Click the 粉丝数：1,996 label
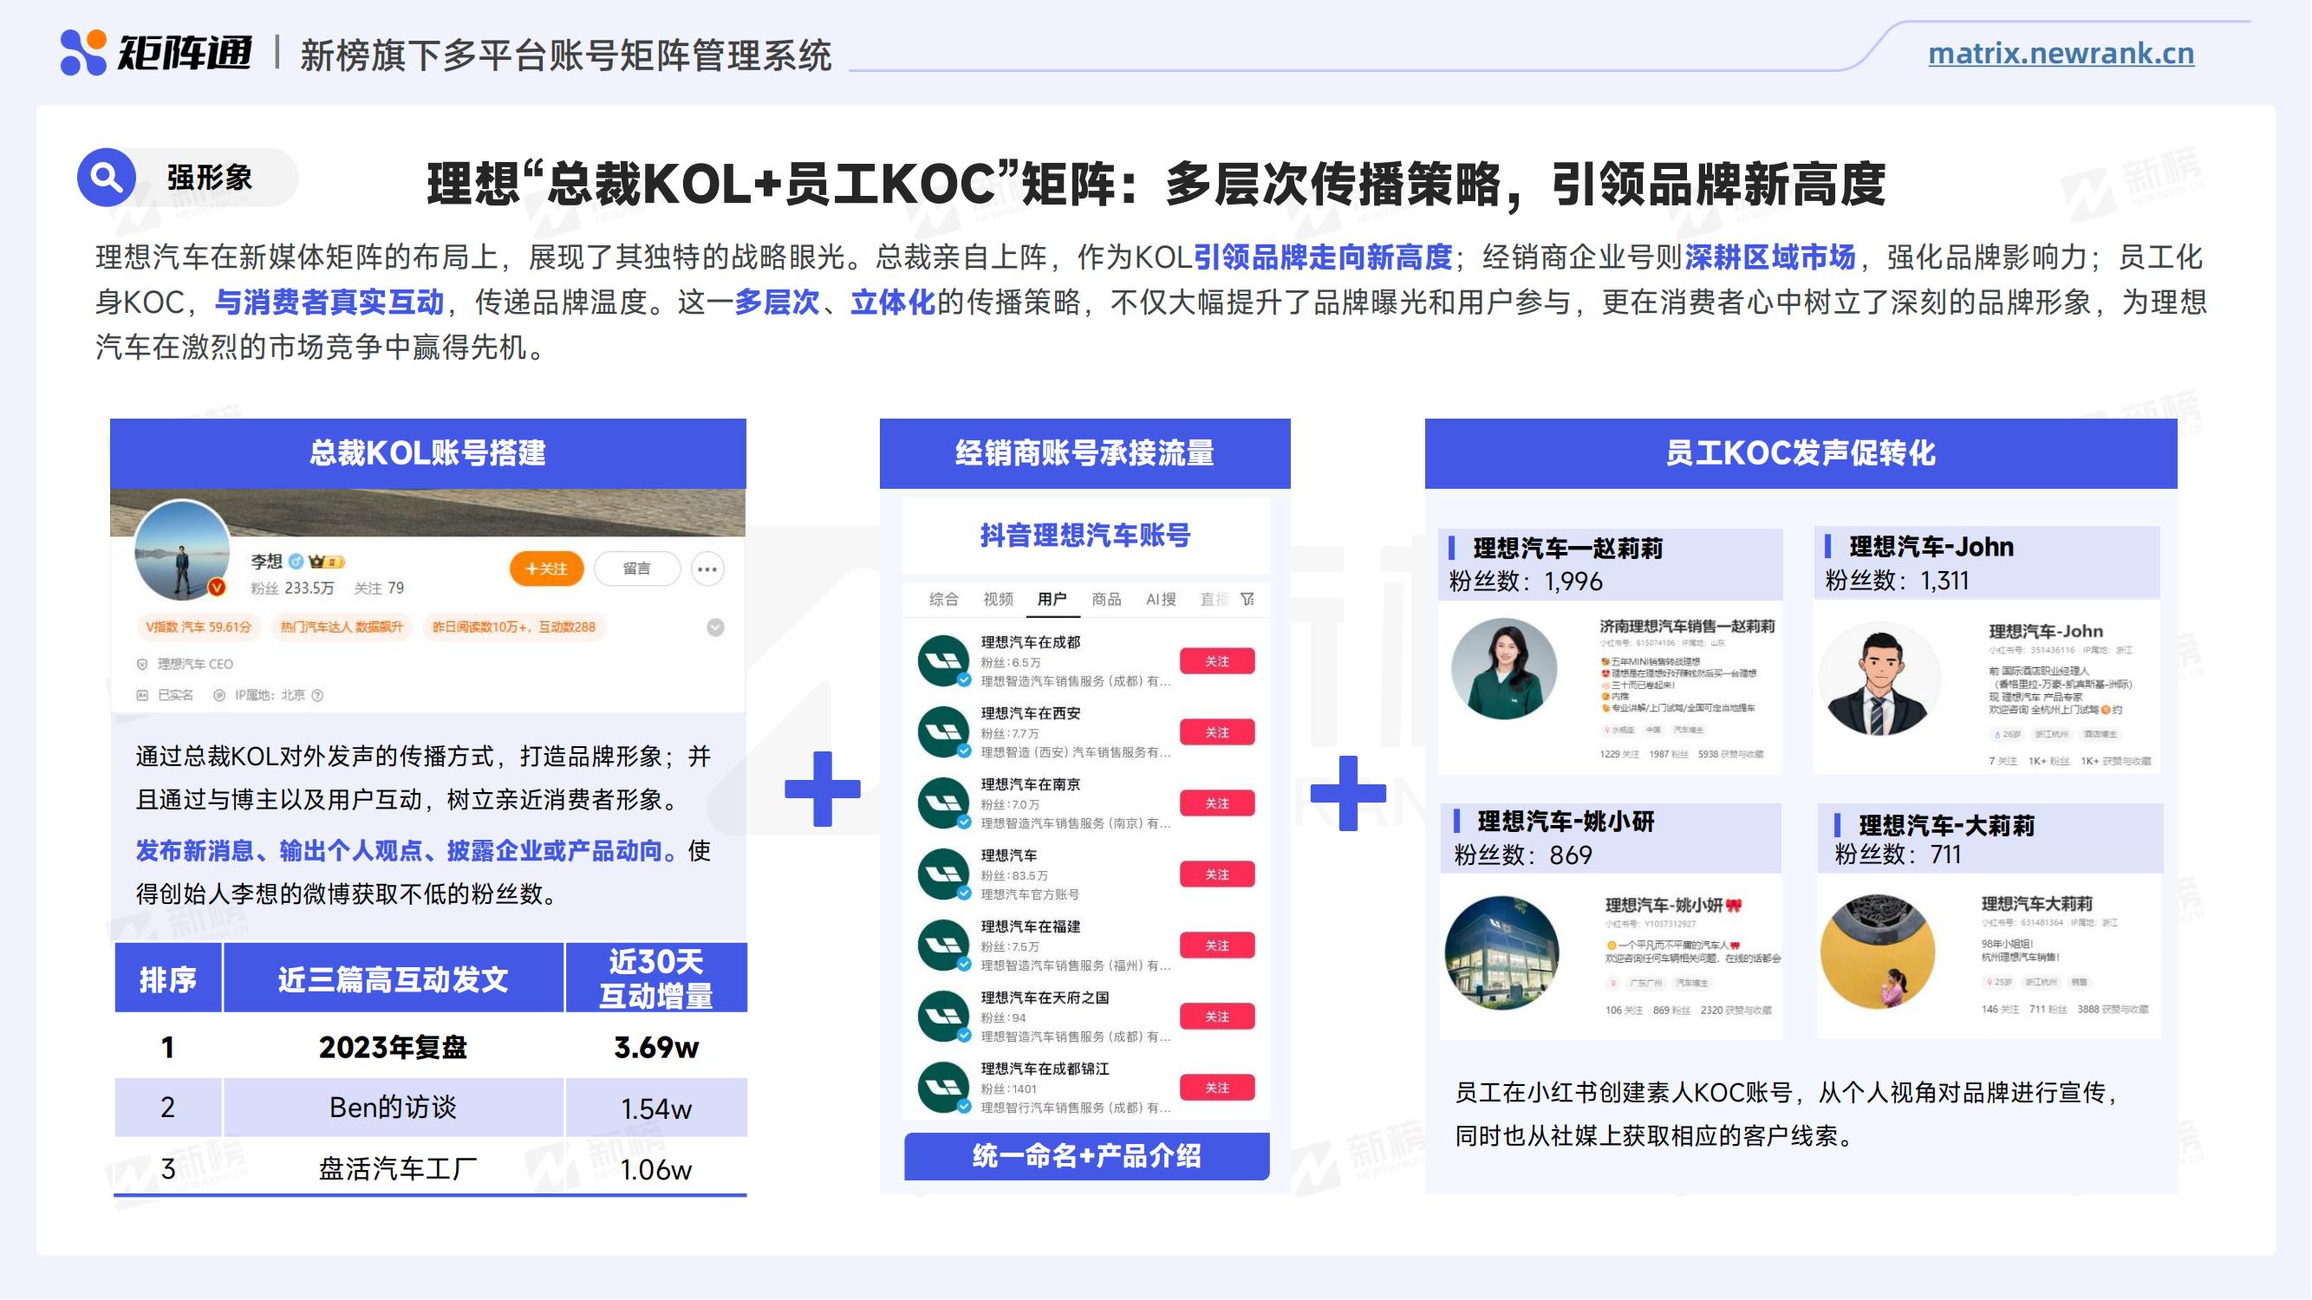Image resolution: width=2312 pixels, height=1300 pixels. (x=1526, y=582)
